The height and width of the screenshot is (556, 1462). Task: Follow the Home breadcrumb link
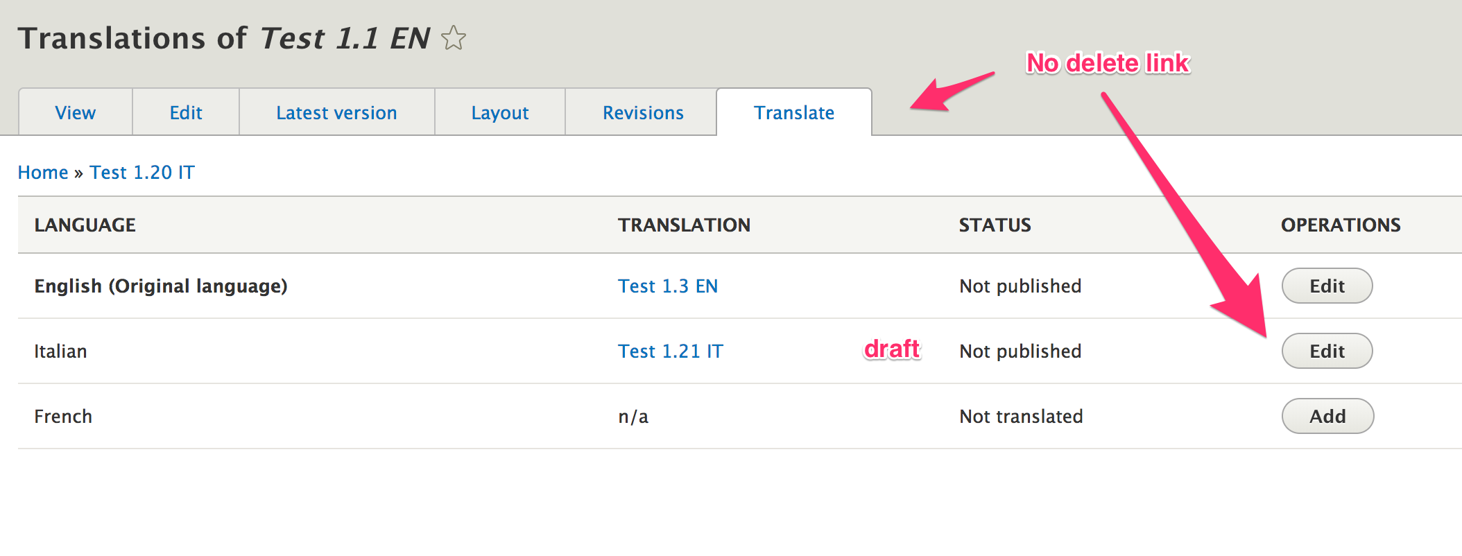43,173
